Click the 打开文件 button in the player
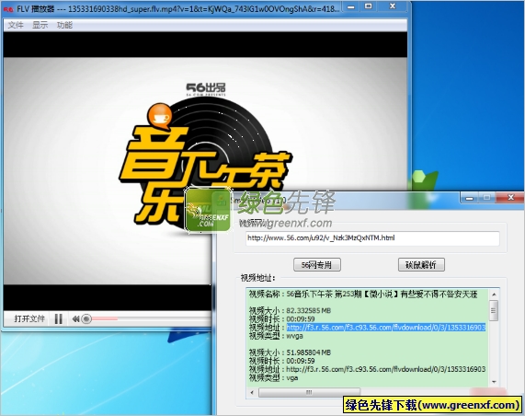 pos(29,318)
